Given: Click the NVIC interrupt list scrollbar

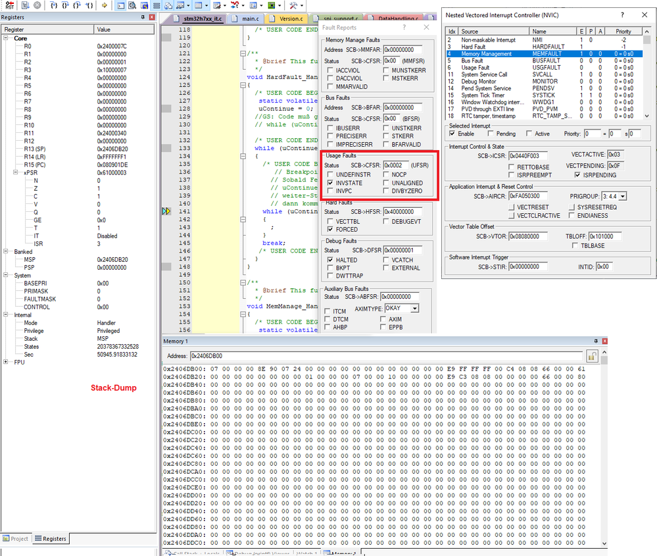Looking at the screenshot, I should click(647, 74).
